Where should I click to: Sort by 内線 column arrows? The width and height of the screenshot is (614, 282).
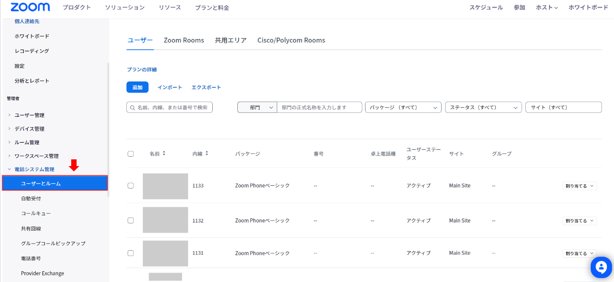(206, 154)
